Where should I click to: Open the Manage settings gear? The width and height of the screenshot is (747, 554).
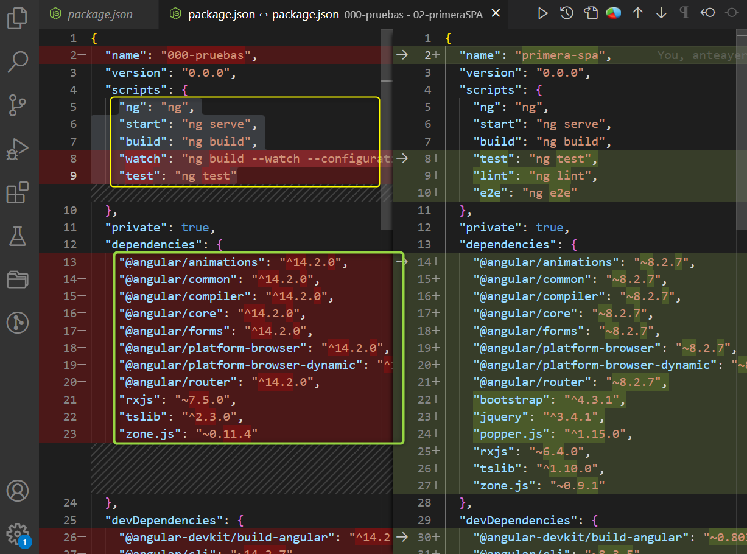tap(17, 534)
